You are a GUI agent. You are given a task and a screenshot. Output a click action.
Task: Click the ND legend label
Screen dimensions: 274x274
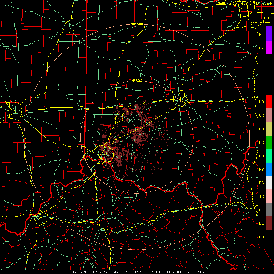tap(261, 237)
